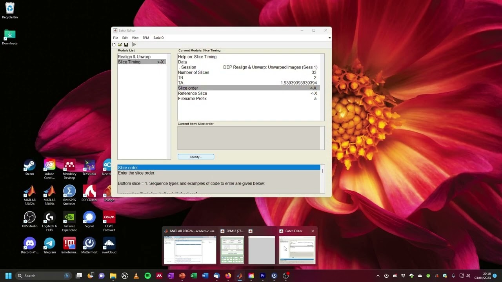Select the Data row

click(248, 62)
